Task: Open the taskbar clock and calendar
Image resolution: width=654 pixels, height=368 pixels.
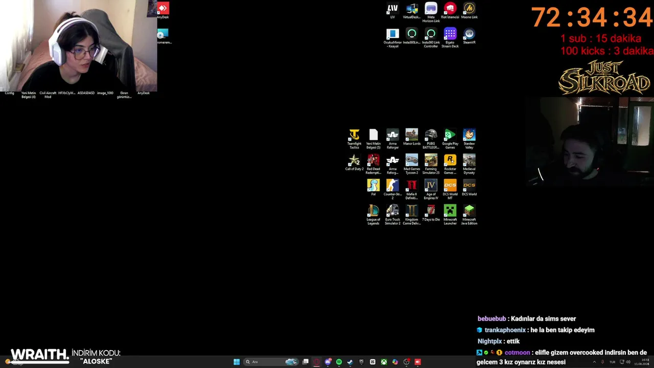Action: click(x=642, y=362)
